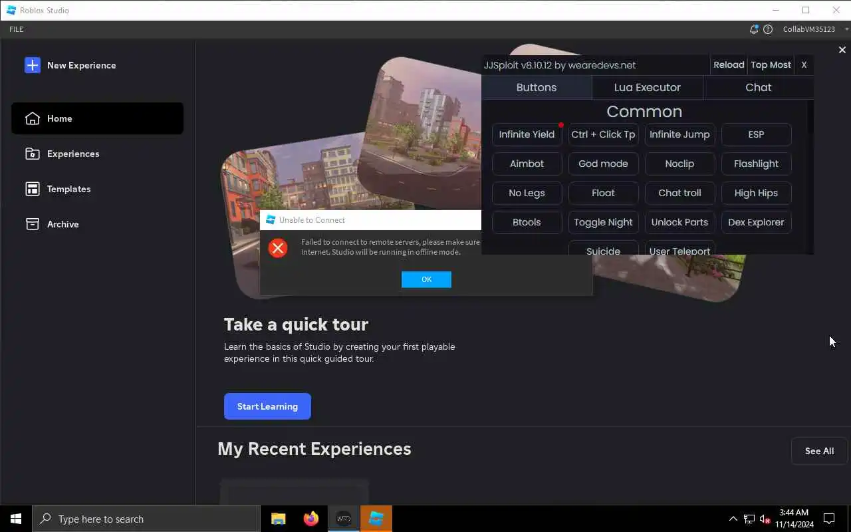851x532 pixels.
Task: Open the Windows notification center
Action: click(829, 519)
